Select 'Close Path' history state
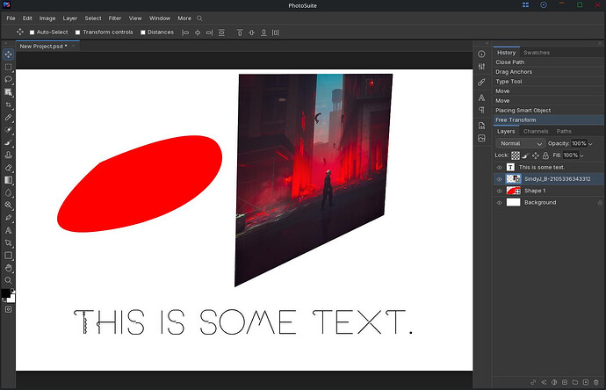The height and width of the screenshot is (390, 606). coord(549,62)
